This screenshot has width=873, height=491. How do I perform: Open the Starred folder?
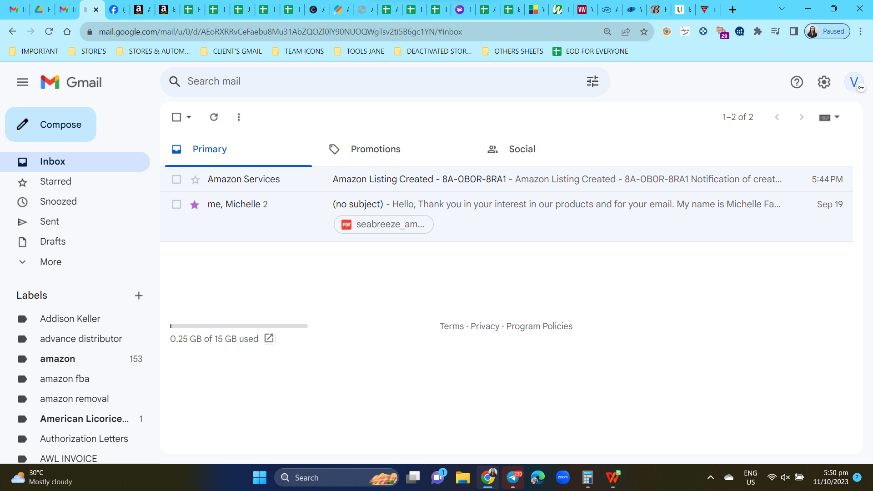pos(75,182)
